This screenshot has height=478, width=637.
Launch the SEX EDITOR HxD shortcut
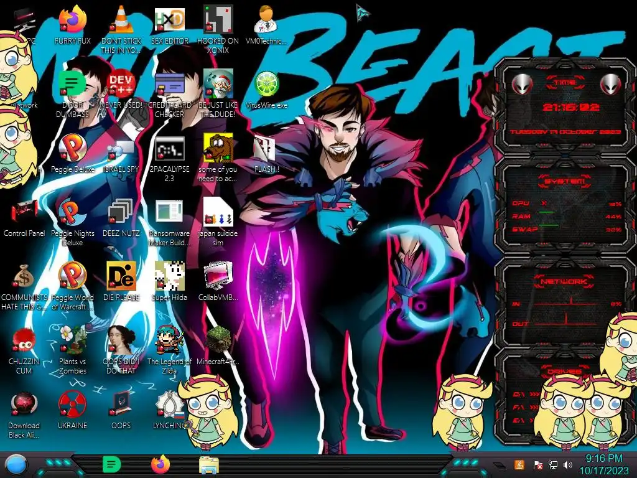tap(170, 19)
